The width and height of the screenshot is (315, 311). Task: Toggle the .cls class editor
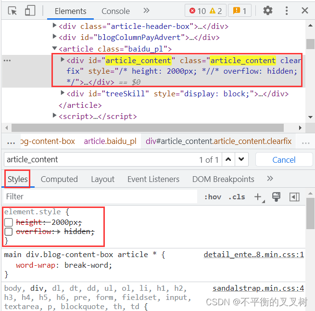tap(237, 197)
